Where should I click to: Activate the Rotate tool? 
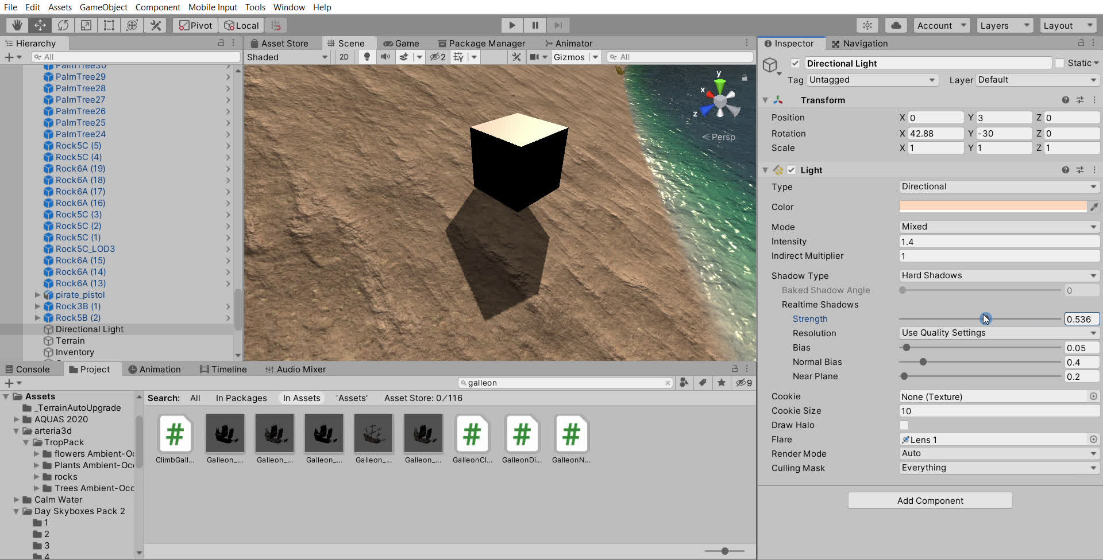point(63,25)
